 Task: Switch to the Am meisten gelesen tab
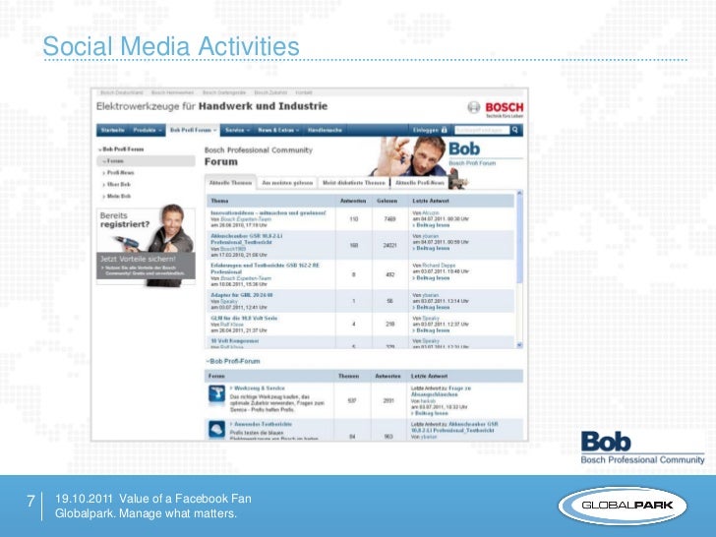pyautogui.click(x=287, y=183)
